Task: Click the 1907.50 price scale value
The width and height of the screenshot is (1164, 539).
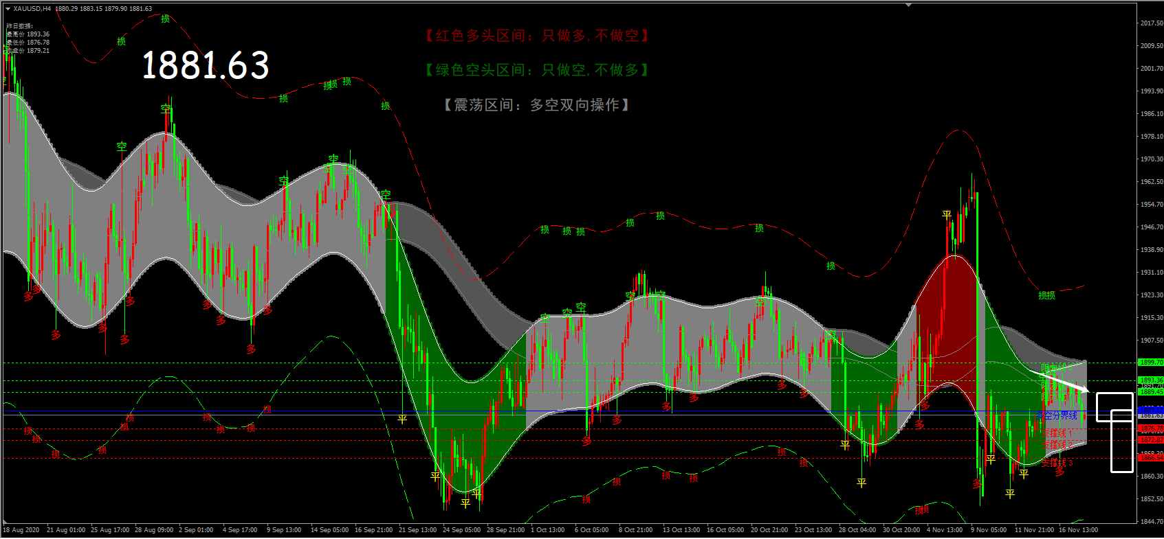Action: (1152, 341)
